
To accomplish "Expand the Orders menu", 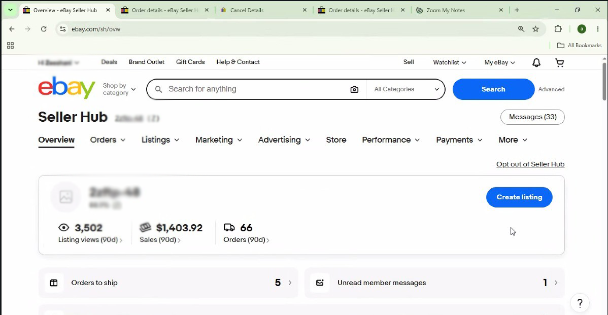I will 108,140.
